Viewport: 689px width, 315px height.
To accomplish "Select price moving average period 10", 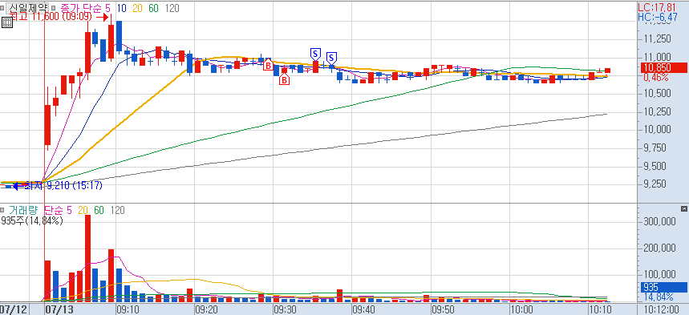I will 122,8.
